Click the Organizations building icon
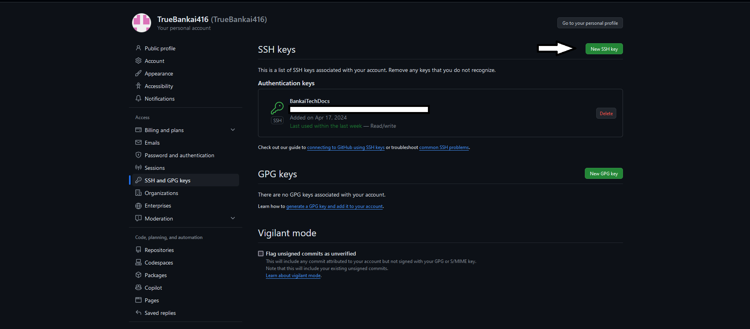The width and height of the screenshot is (750, 329). pyautogui.click(x=138, y=193)
